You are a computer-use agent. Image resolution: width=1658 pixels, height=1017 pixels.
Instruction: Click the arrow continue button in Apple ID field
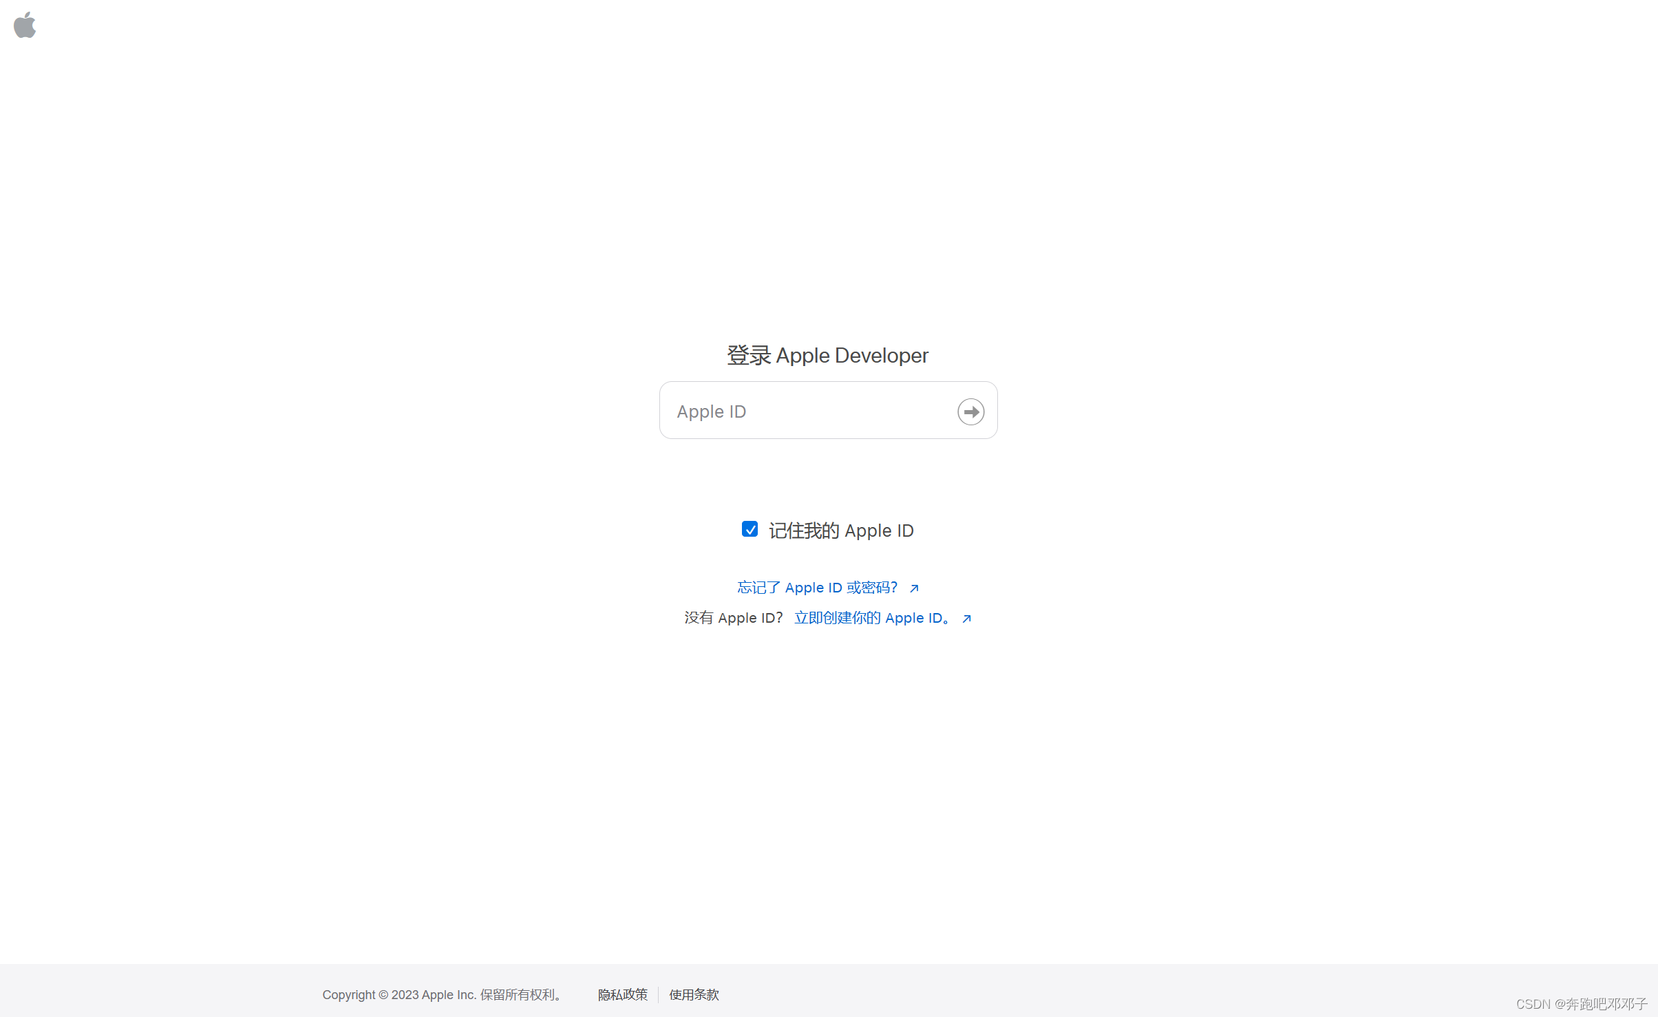970,411
